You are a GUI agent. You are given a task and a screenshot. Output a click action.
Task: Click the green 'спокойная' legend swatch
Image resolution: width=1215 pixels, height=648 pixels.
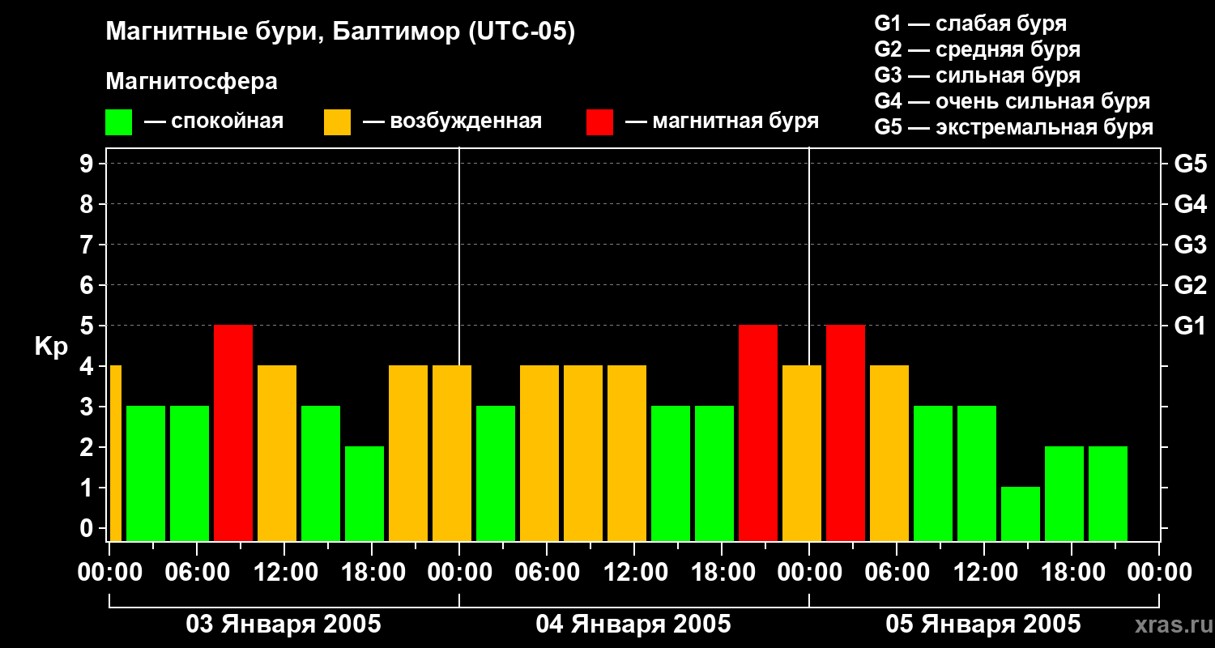[118, 122]
